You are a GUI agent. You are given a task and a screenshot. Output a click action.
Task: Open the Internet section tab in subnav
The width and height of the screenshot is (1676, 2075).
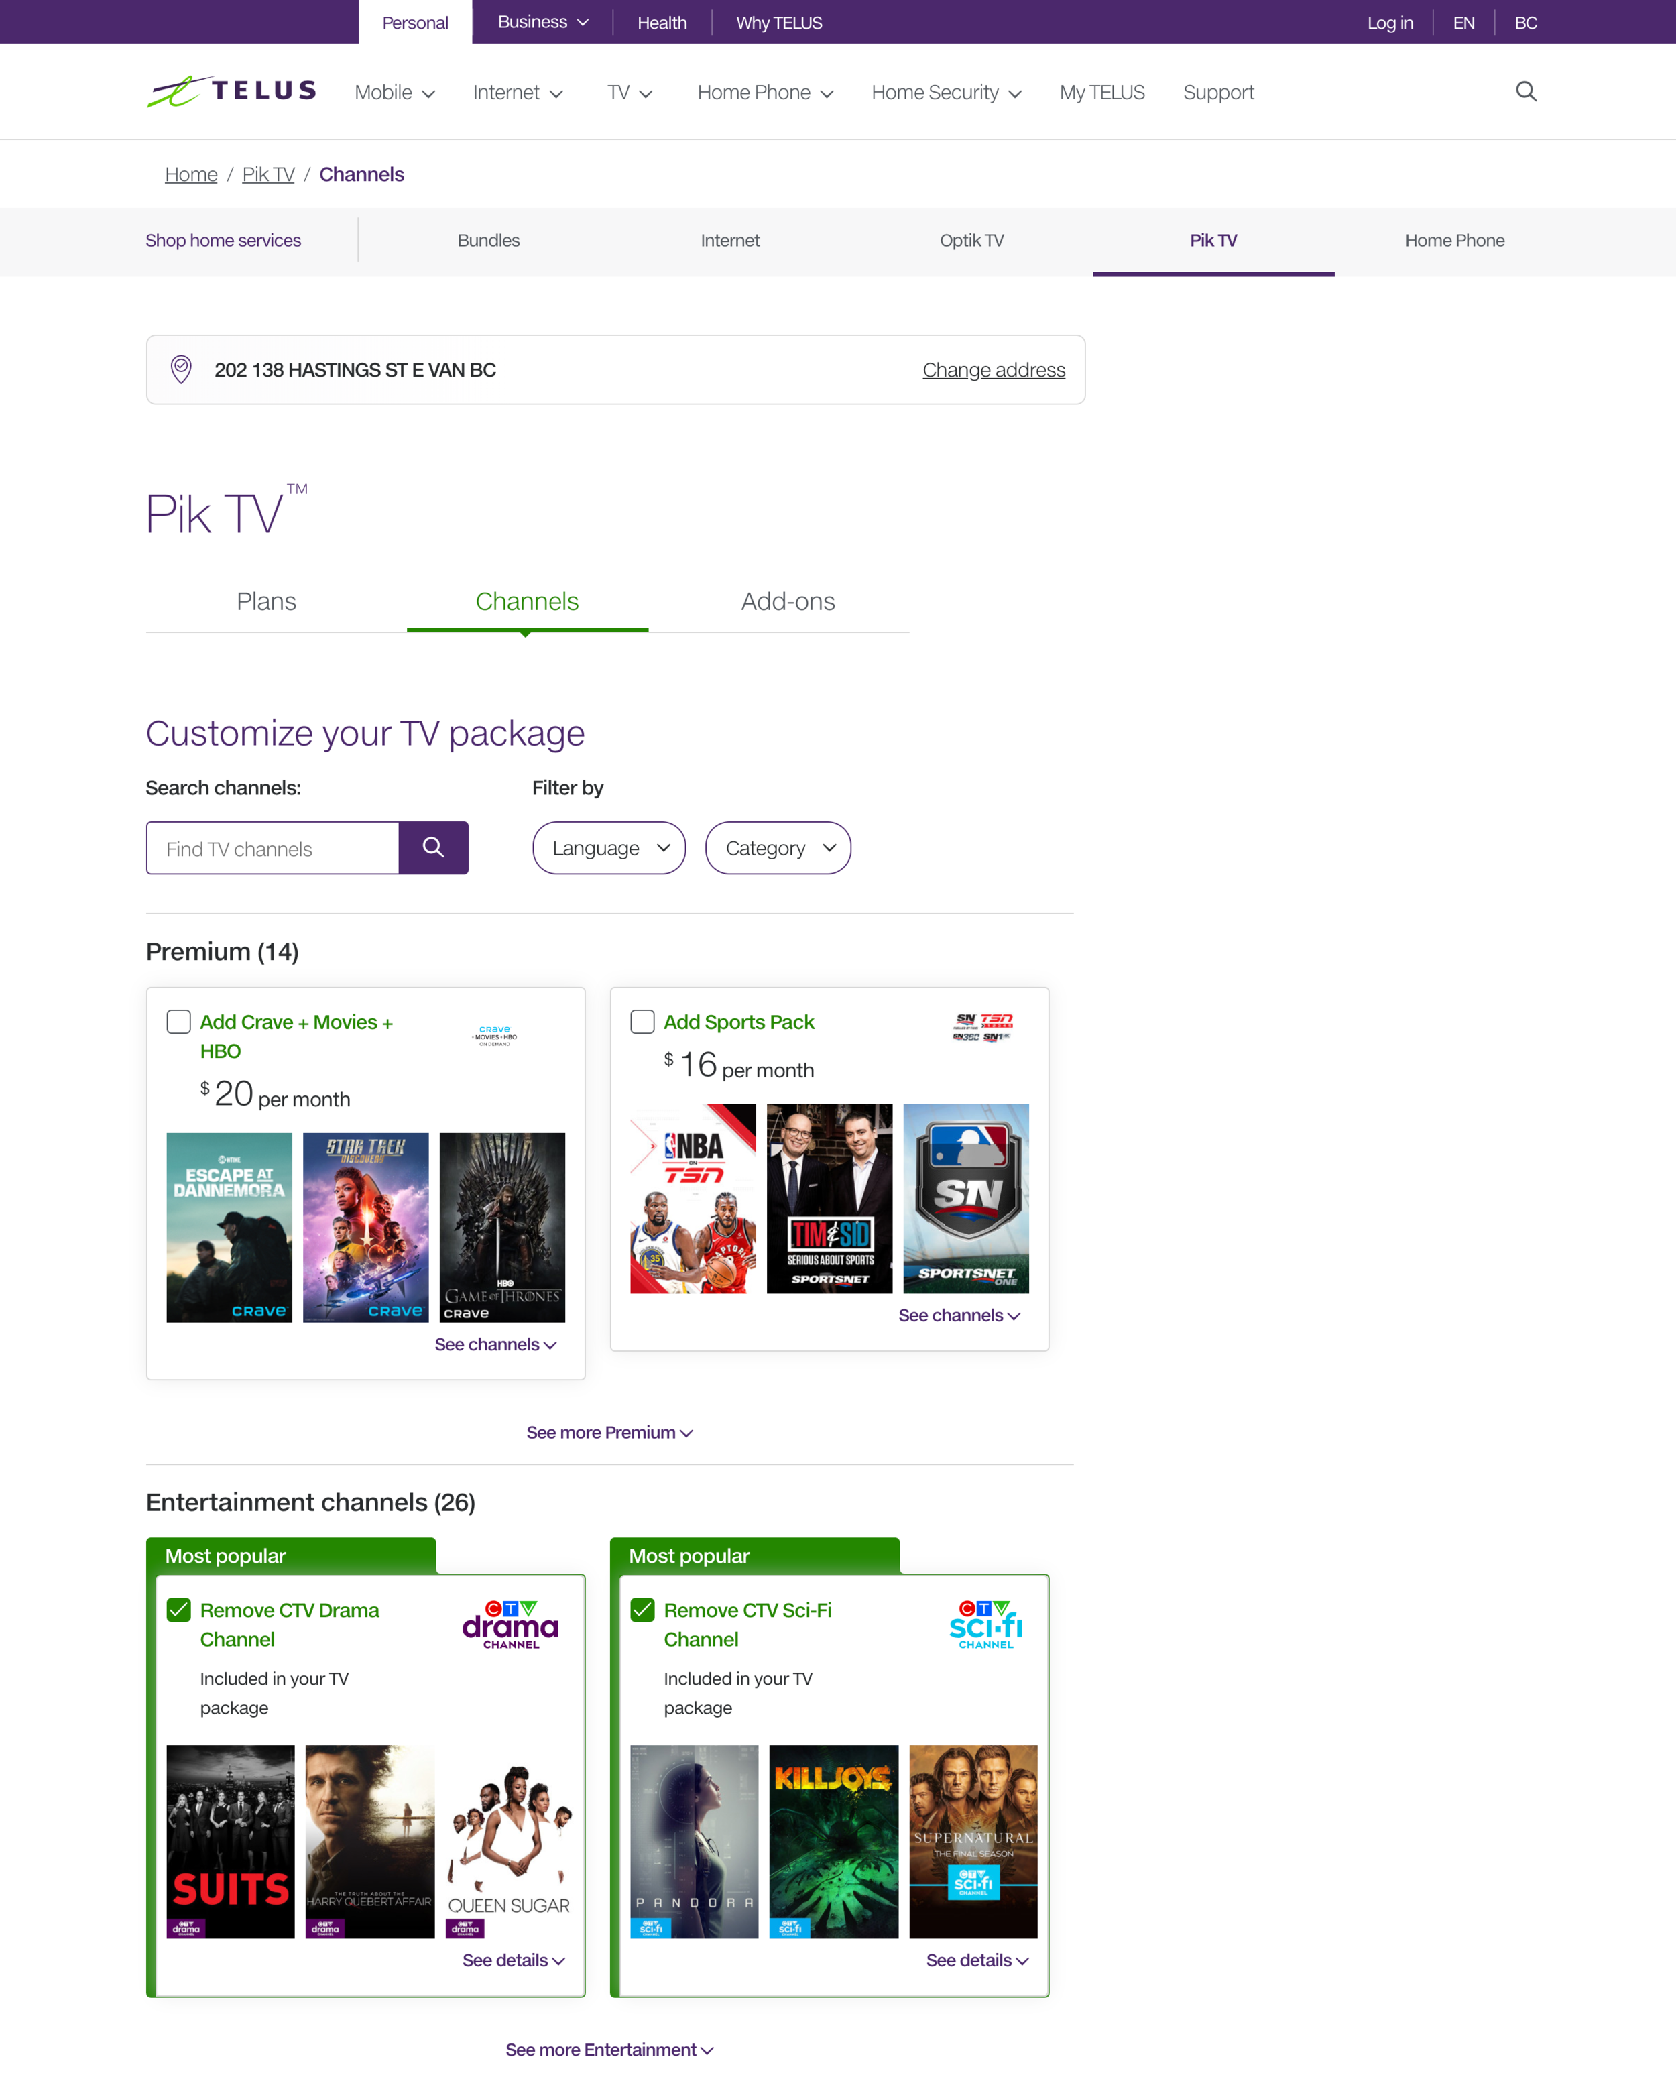click(730, 241)
